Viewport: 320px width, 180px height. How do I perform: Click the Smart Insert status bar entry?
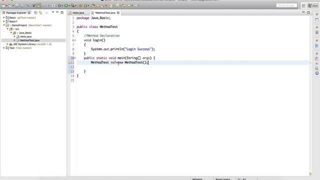click(x=222, y=179)
